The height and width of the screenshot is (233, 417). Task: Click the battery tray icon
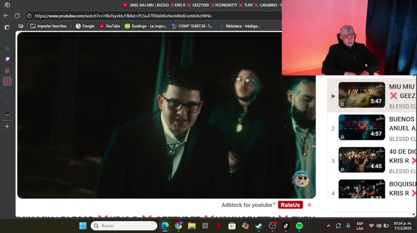(386, 226)
